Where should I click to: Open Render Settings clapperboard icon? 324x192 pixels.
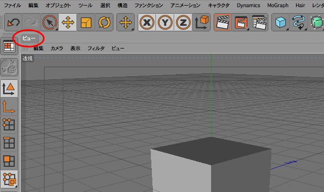[x=259, y=22]
